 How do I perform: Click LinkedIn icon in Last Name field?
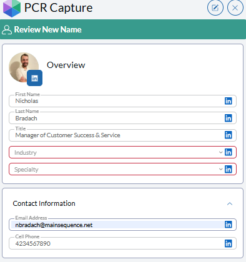(x=229, y=118)
